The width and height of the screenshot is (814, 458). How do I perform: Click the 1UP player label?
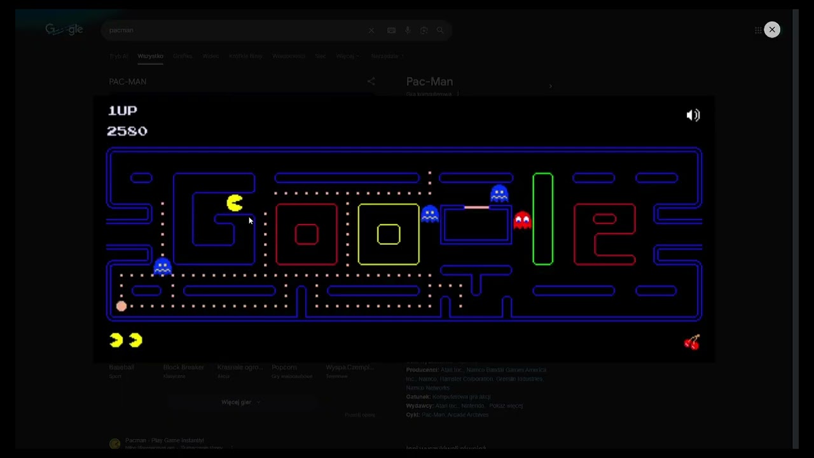[123, 111]
